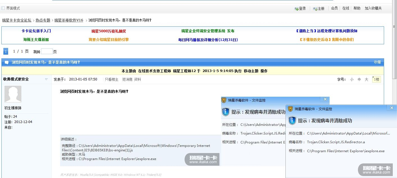The width and height of the screenshot is (397, 178).
Task: Go to 热点专题 breadcrumb
Action: (43, 20)
